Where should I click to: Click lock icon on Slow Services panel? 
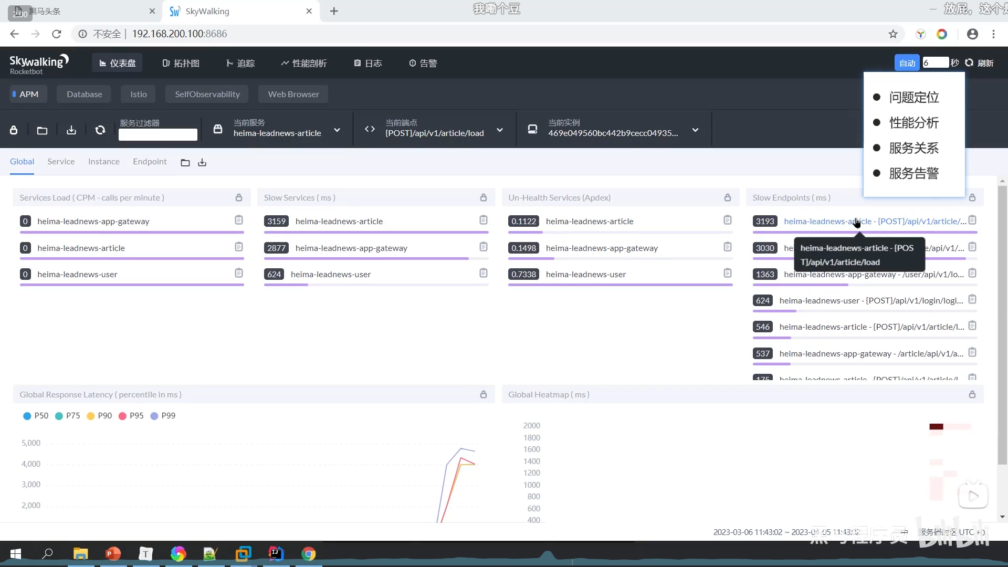click(483, 197)
